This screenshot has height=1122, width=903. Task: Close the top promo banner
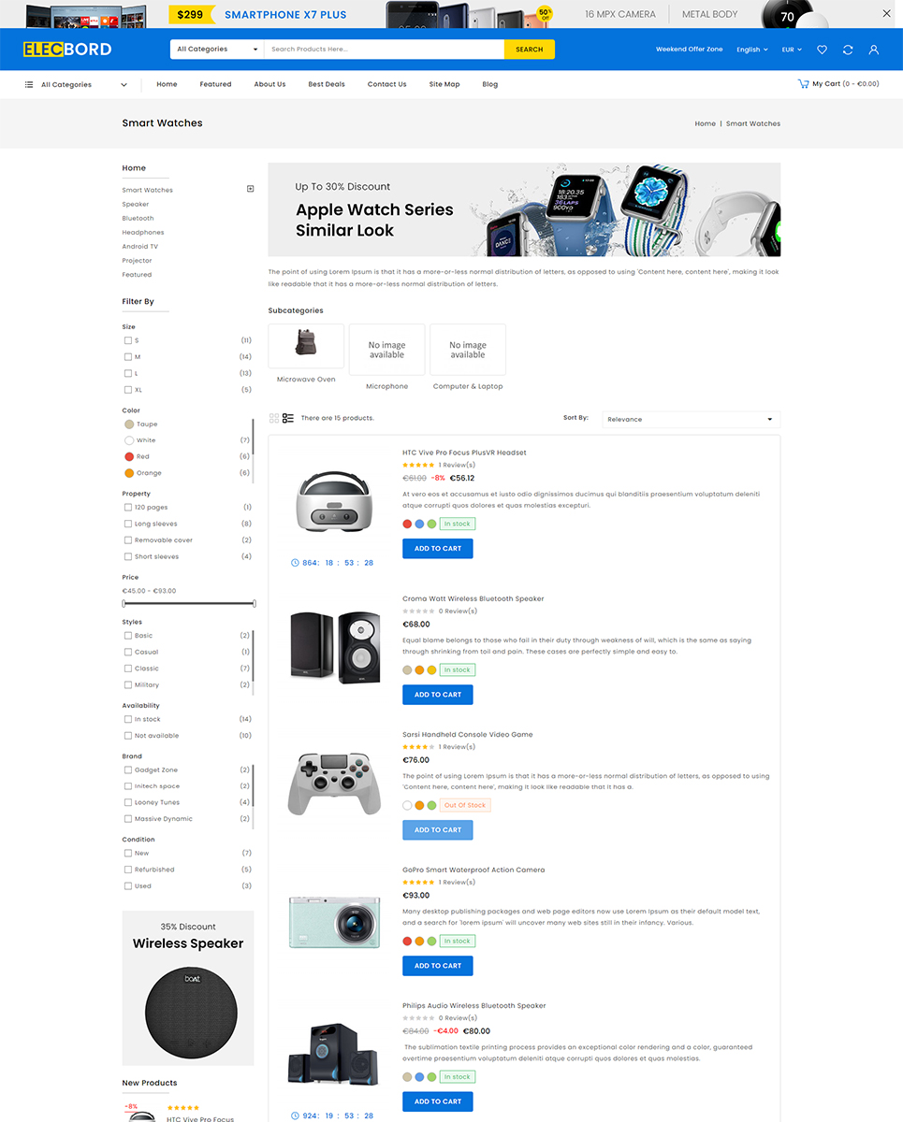pyautogui.click(x=887, y=13)
